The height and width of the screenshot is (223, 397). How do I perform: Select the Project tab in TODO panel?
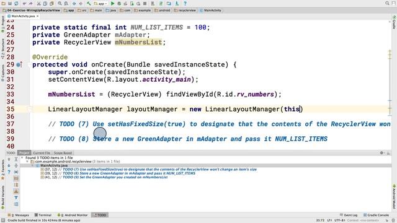pos(24,153)
